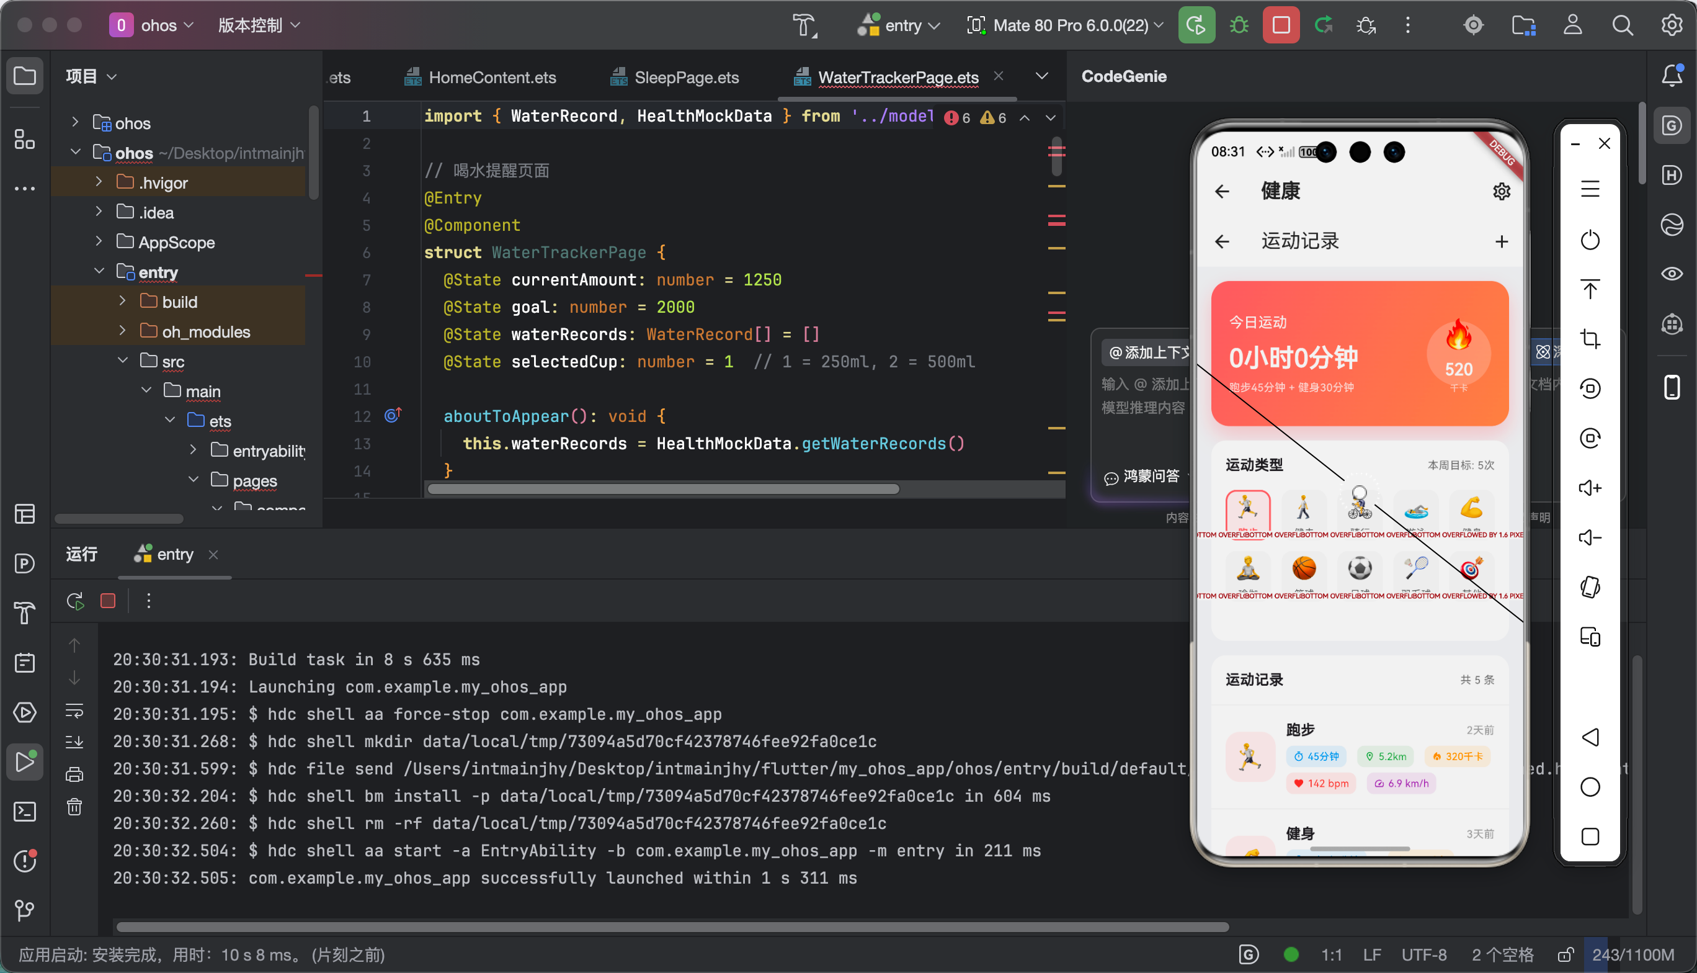Click the Debug bug icon in toolbar
1697x973 pixels.
click(x=1239, y=25)
